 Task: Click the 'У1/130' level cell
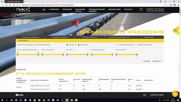(19, 88)
